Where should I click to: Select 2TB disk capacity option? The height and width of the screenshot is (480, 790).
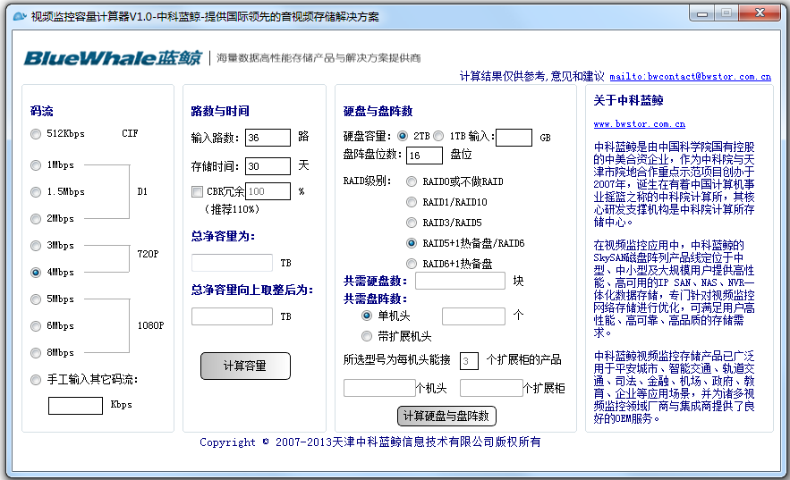(x=403, y=136)
